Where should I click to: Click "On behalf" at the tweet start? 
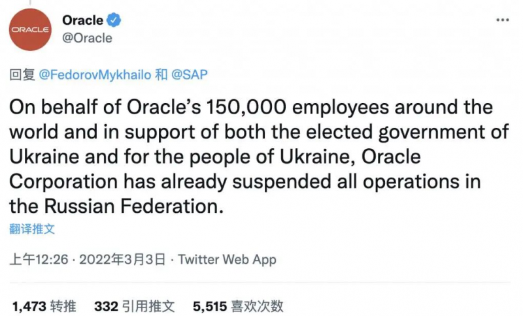[x=46, y=107]
